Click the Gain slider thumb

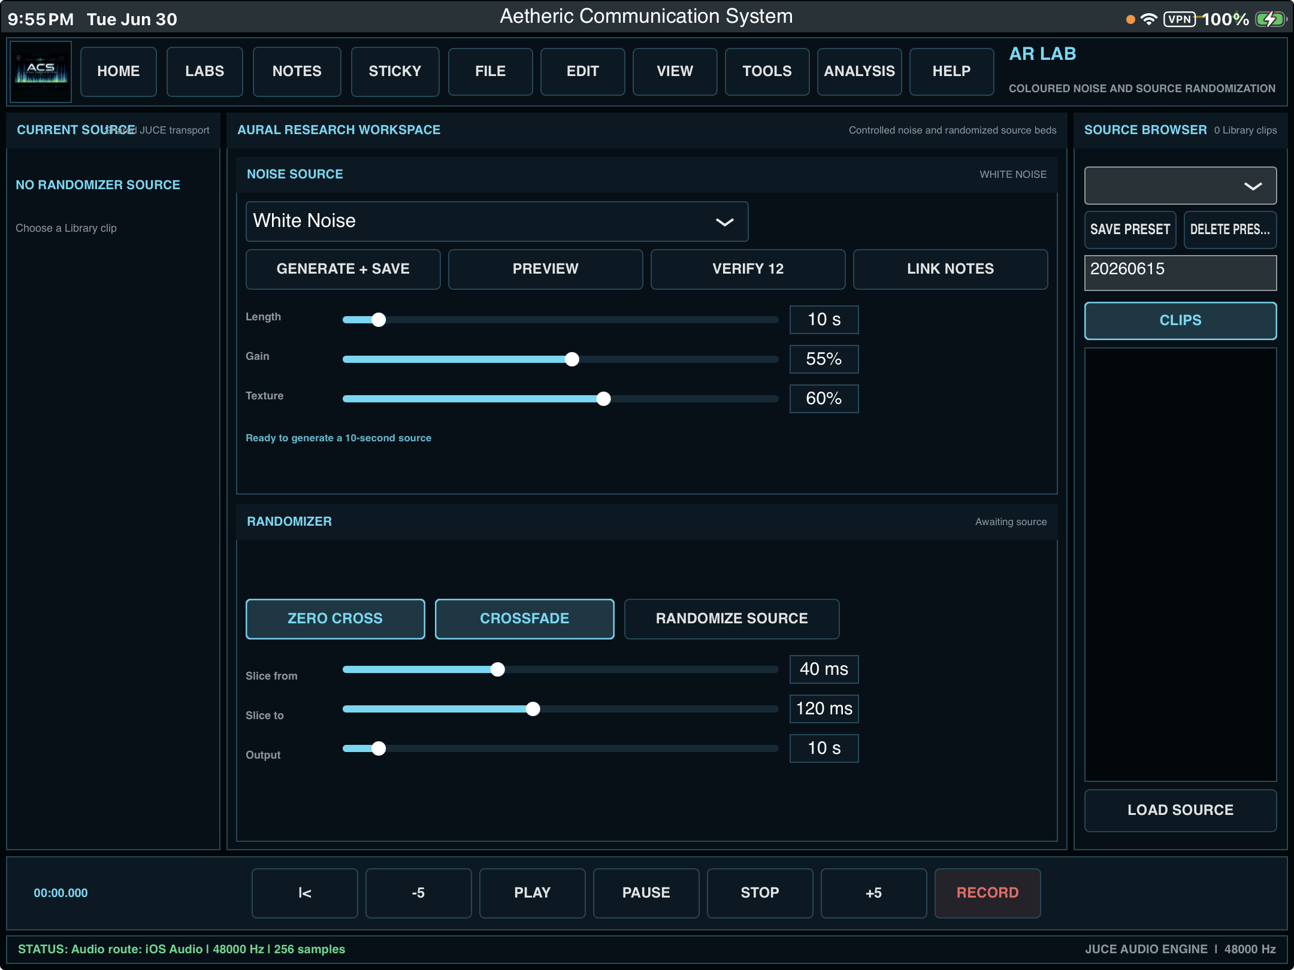click(x=572, y=359)
